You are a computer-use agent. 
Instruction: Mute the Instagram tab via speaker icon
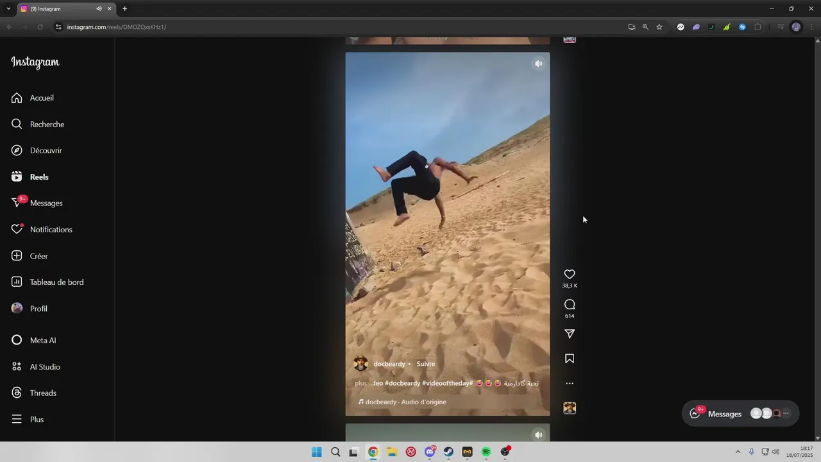pos(99,8)
